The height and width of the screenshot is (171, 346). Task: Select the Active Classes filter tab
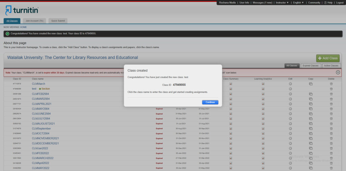[331, 66]
